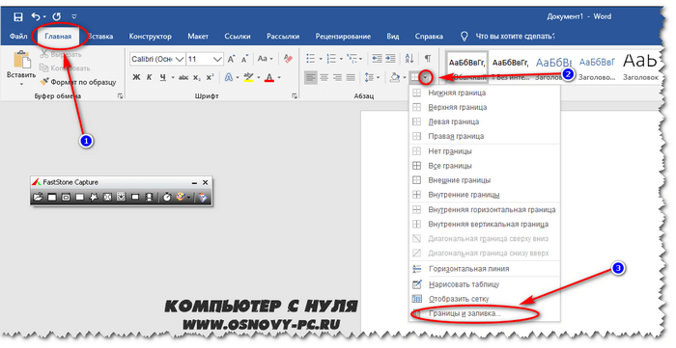Click the 'Что вы хотите сделать?' search field
676x348 pixels.
[x=515, y=37]
